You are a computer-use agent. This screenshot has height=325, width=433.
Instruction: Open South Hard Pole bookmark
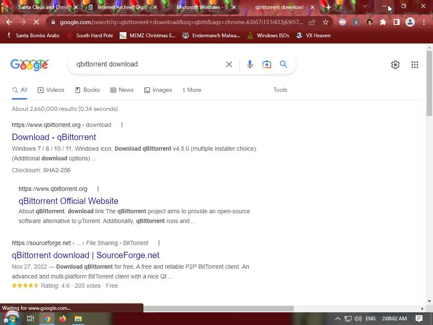click(90, 36)
